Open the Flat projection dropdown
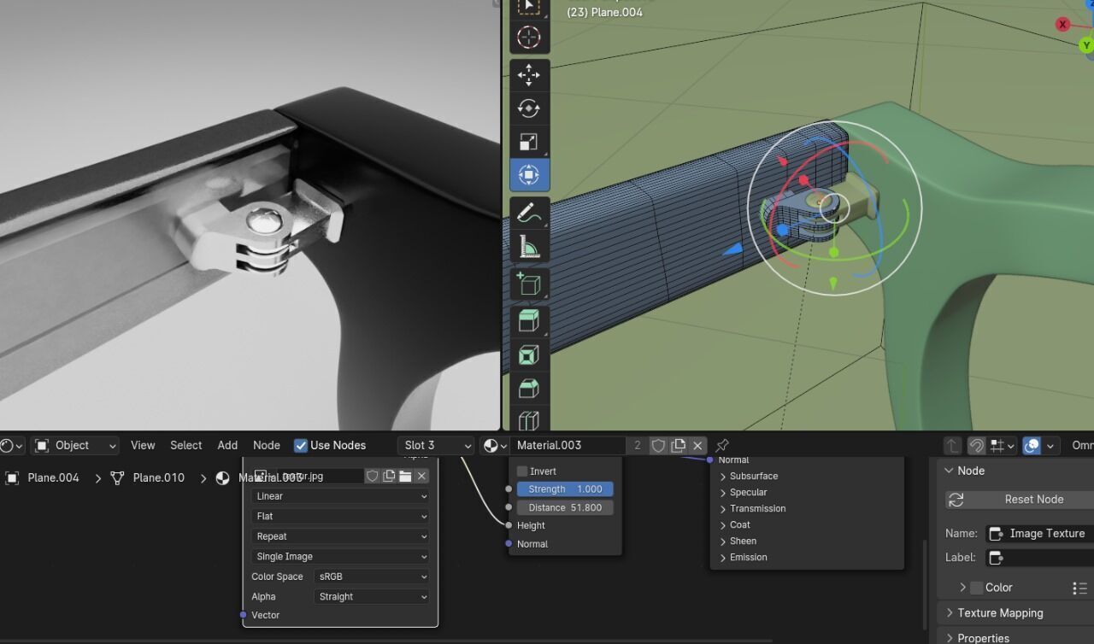The height and width of the screenshot is (644, 1094). [x=340, y=516]
